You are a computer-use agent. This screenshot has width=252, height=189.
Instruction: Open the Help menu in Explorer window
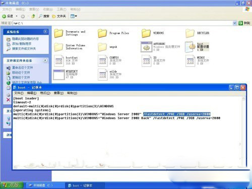(x=75, y=9)
